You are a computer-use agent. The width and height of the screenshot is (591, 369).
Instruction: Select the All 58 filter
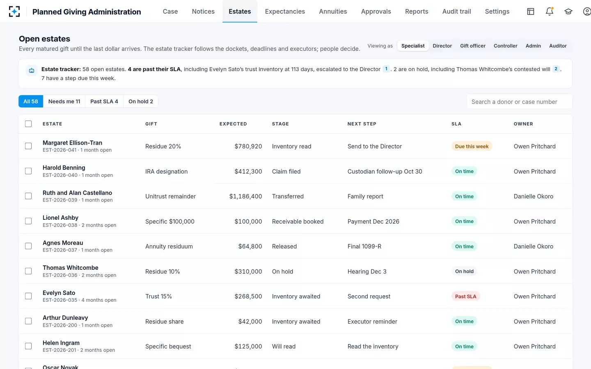pyautogui.click(x=31, y=101)
